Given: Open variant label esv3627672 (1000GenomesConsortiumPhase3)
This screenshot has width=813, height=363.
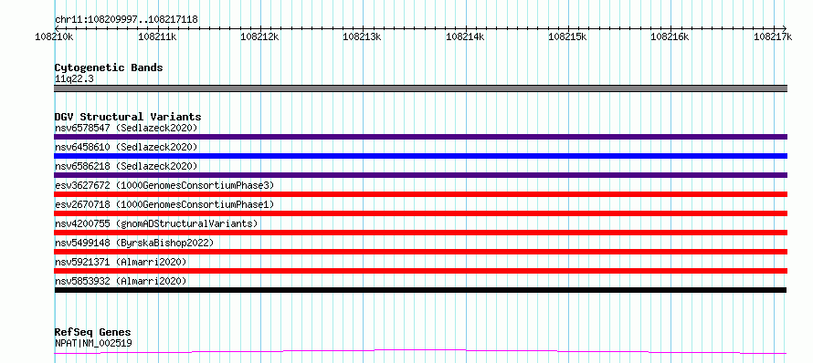Looking at the screenshot, I should (164, 185).
